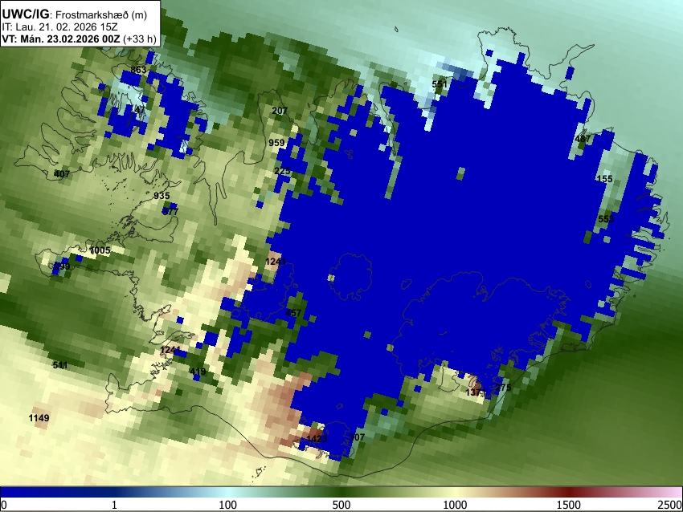The height and width of the screenshot is (512, 683).
Task: Select the legend tick labeled 1000
Action: tap(455, 505)
